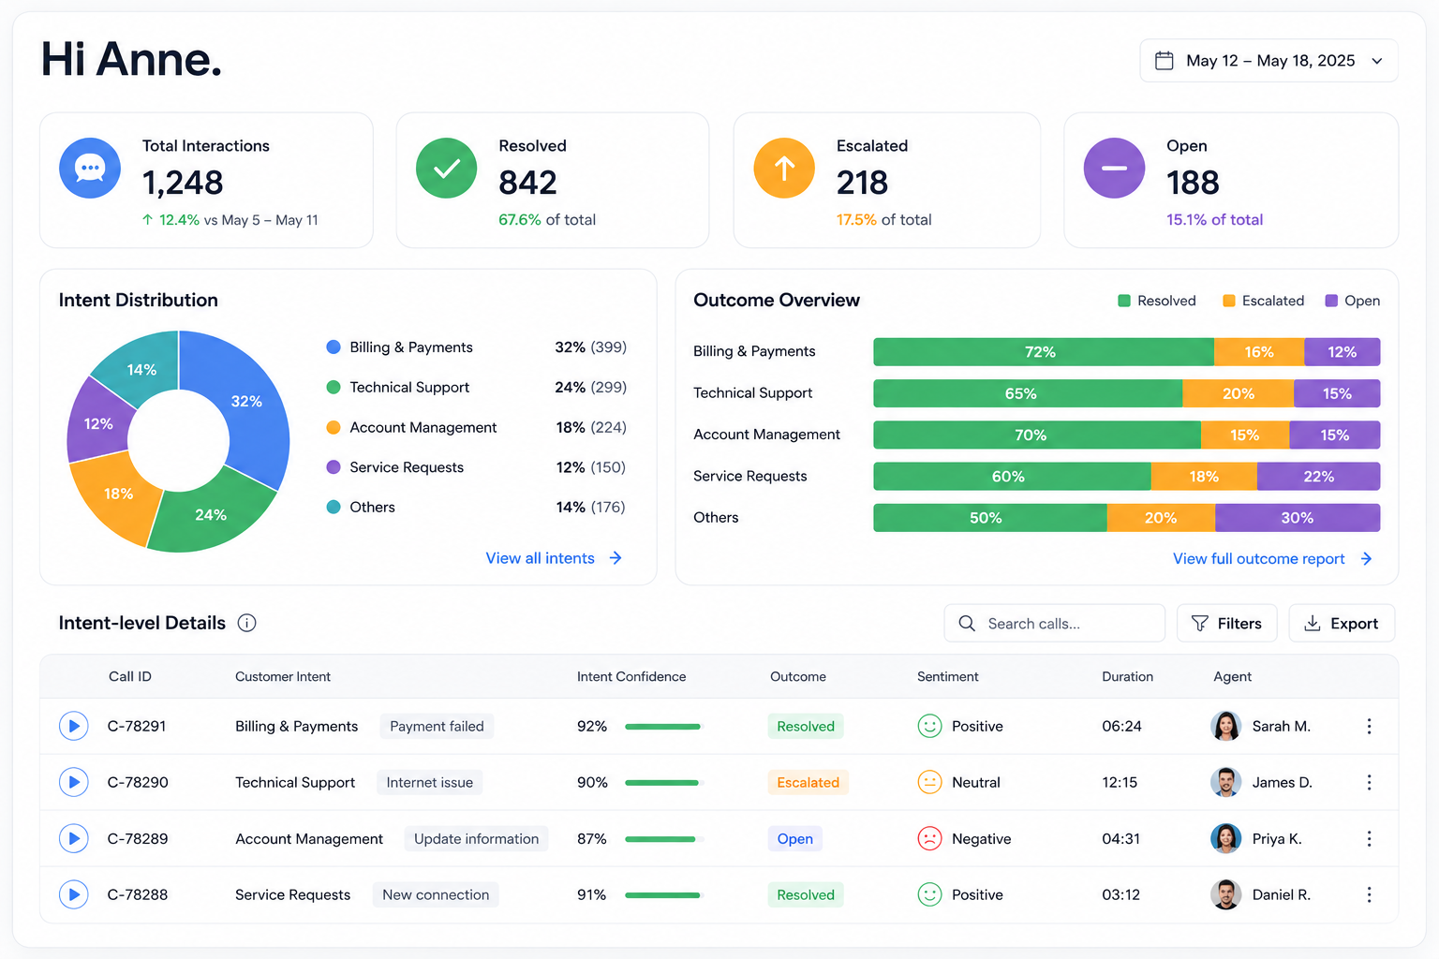Click James D. avatar

click(x=1226, y=782)
